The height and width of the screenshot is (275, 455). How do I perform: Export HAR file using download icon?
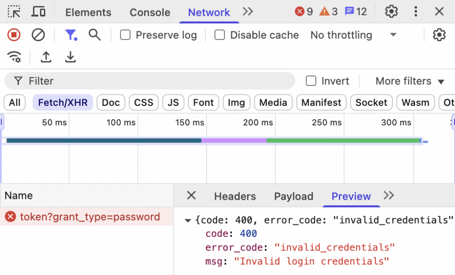pos(70,57)
